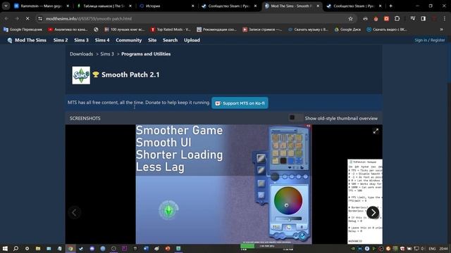Open the Скачать видео с ВК bookmark

(x=387, y=30)
